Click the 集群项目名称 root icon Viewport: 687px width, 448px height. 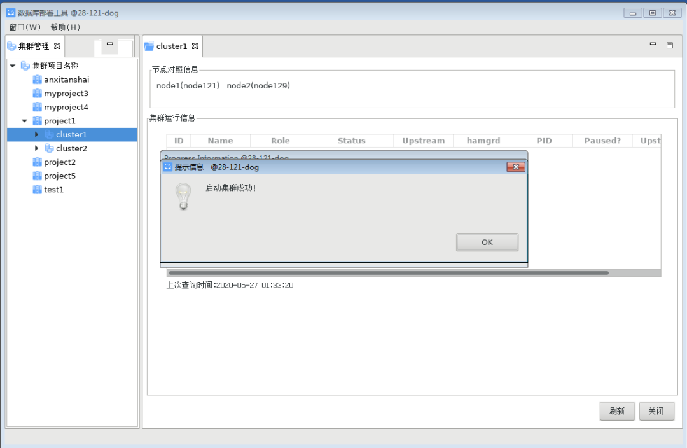point(25,66)
